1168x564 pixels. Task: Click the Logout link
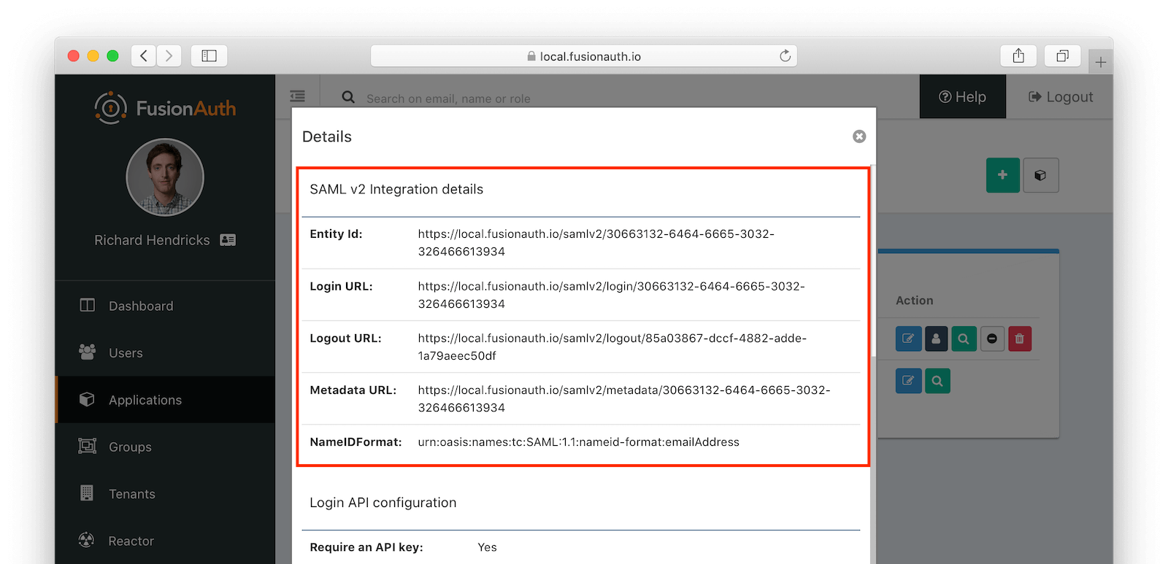1061,97
